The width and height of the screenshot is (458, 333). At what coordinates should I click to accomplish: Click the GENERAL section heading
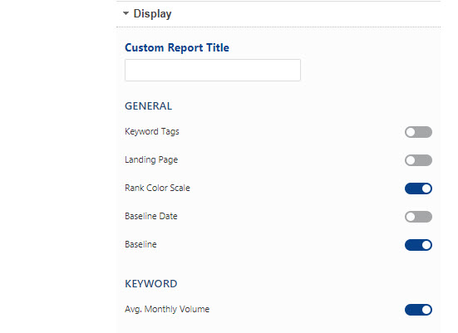[149, 106]
